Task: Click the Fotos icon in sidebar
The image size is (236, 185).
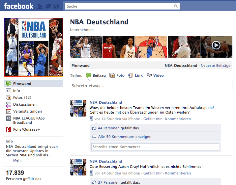Action: click(x=9, y=97)
